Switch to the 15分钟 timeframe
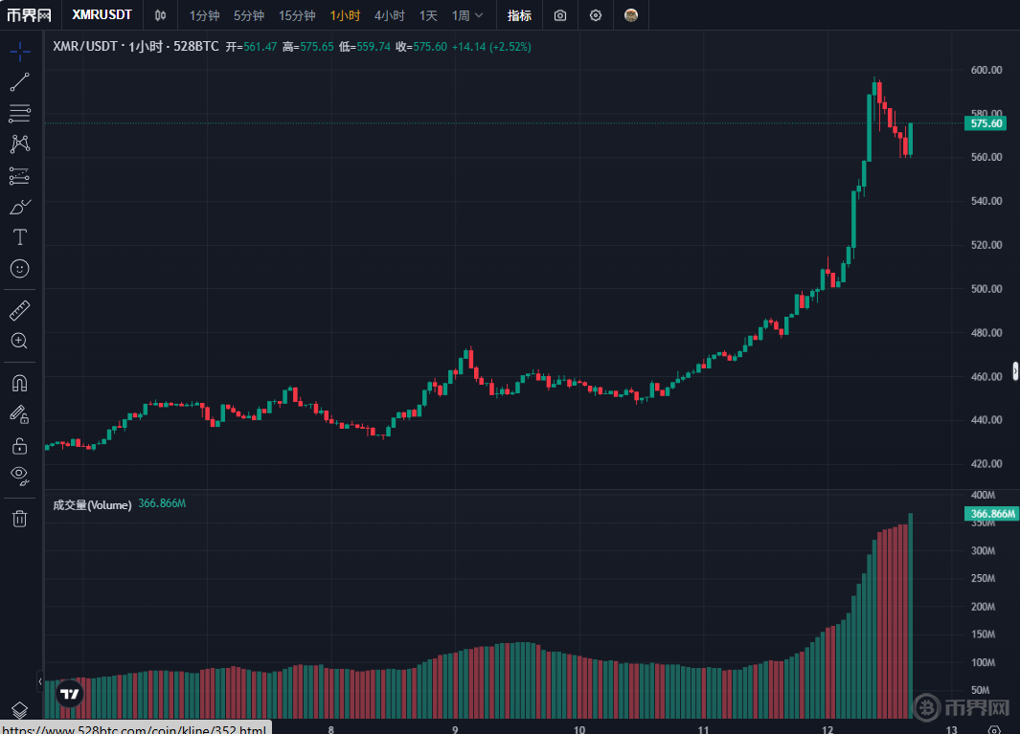Screen dimensions: 1020x734 click(x=297, y=15)
